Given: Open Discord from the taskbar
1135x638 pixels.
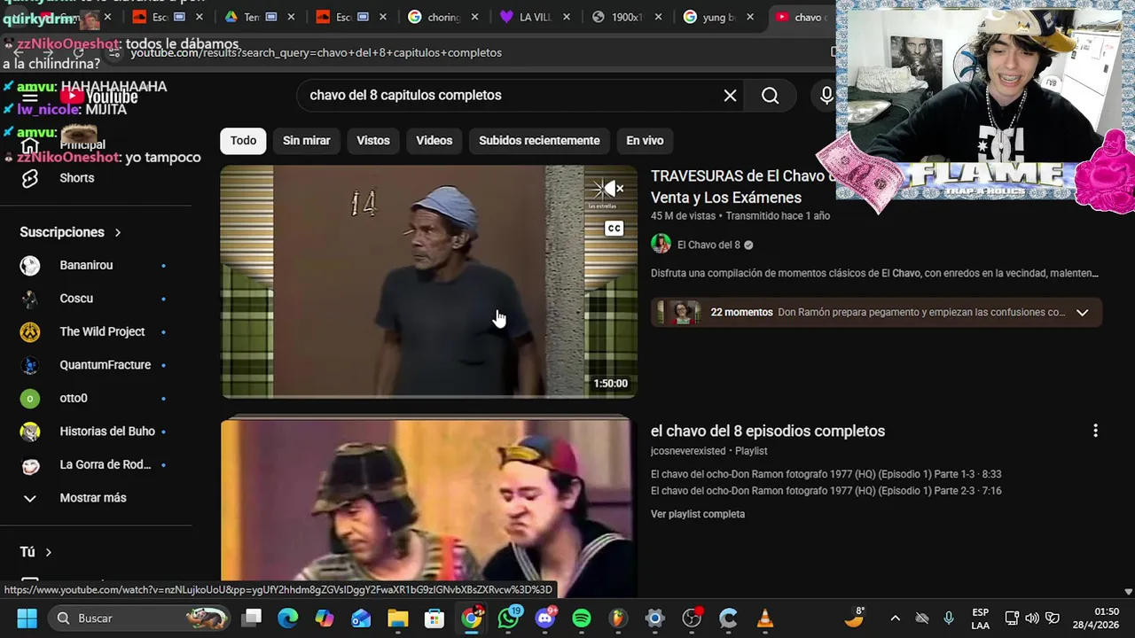Looking at the screenshot, I should pyautogui.click(x=544, y=619).
